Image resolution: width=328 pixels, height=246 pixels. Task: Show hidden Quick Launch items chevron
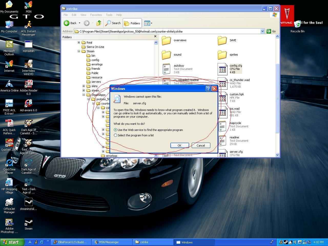click(x=48, y=241)
